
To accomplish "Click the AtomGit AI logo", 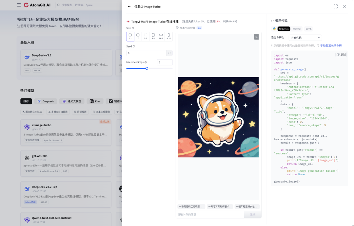I will [x=37, y=5].
